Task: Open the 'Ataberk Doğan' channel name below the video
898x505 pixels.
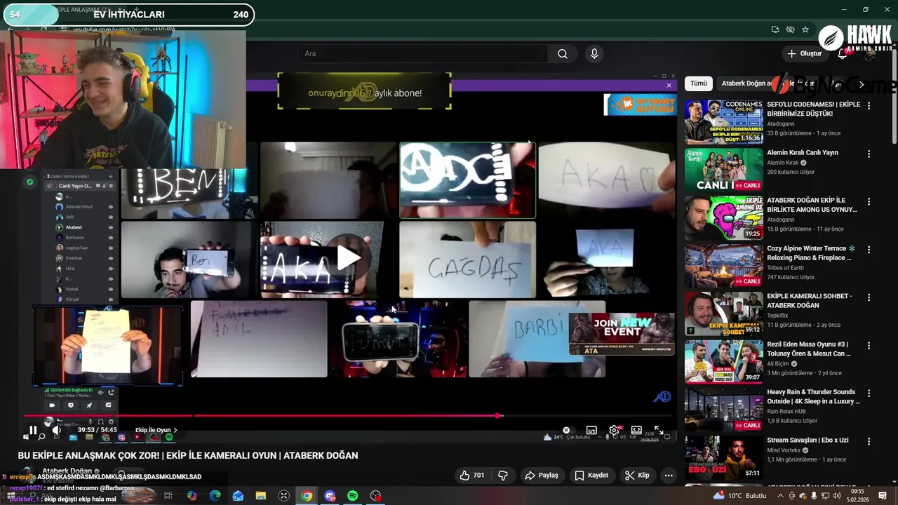Action: click(x=67, y=471)
